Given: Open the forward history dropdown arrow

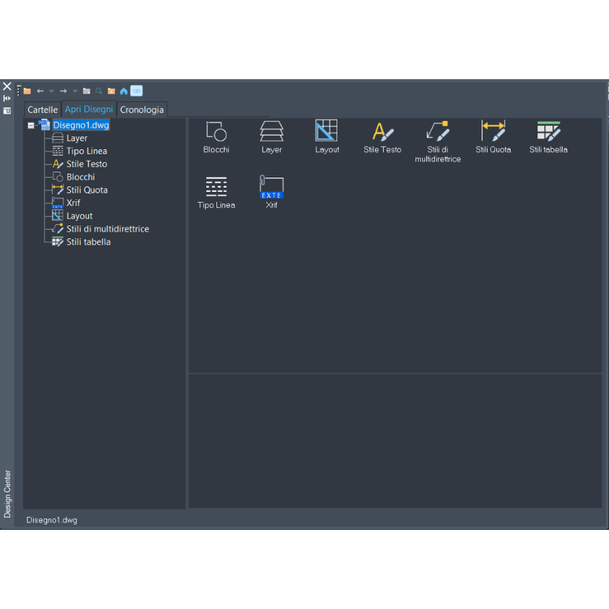Looking at the screenshot, I should [x=75, y=91].
